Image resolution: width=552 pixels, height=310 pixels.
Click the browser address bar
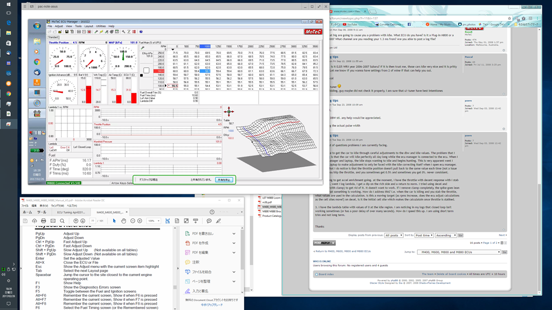(x=419, y=18)
